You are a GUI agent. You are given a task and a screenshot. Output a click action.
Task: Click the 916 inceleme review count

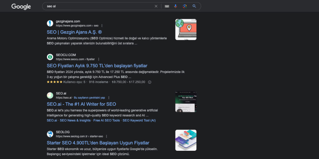pyautogui.click(x=98, y=82)
